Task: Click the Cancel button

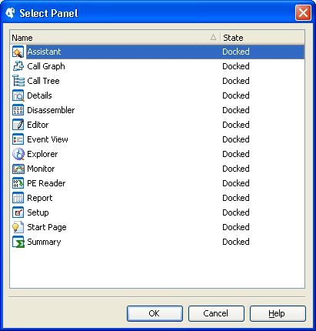Action: [x=216, y=313]
